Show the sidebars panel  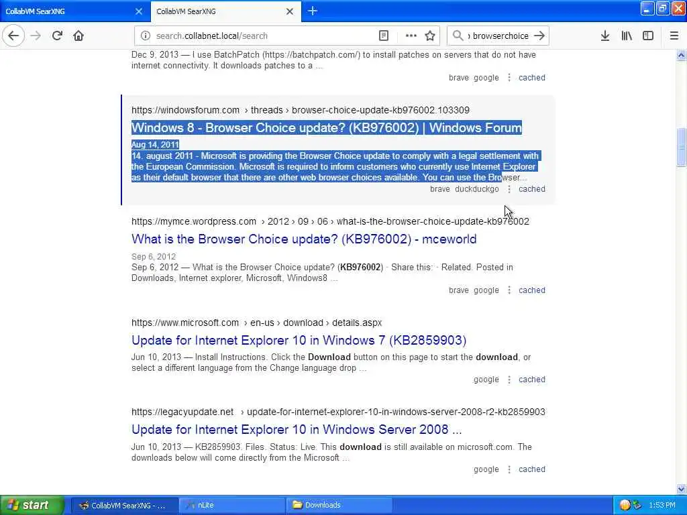pyautogui.click(x=648, y=36)
